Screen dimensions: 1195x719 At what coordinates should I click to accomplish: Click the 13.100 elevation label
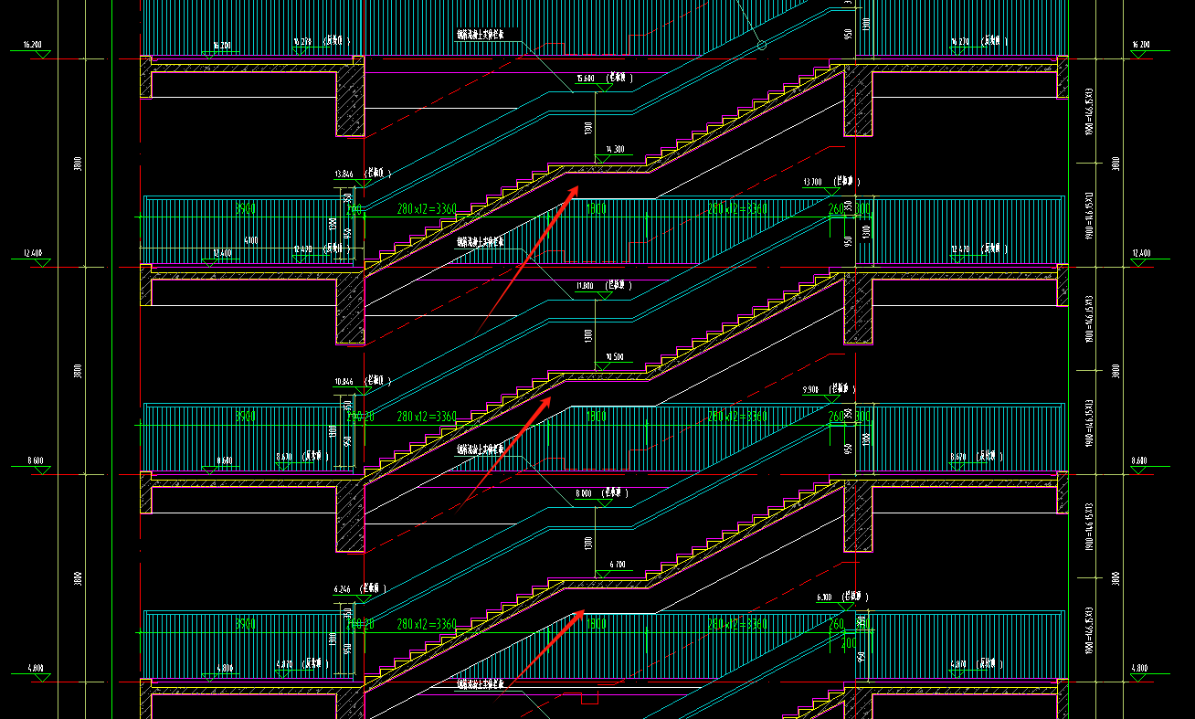pos(811,182)
